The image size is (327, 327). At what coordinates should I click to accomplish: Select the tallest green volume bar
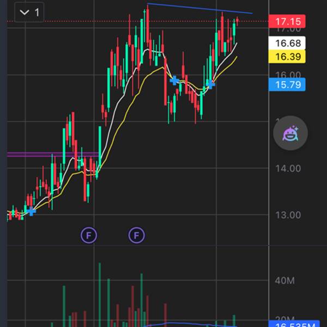100,295
